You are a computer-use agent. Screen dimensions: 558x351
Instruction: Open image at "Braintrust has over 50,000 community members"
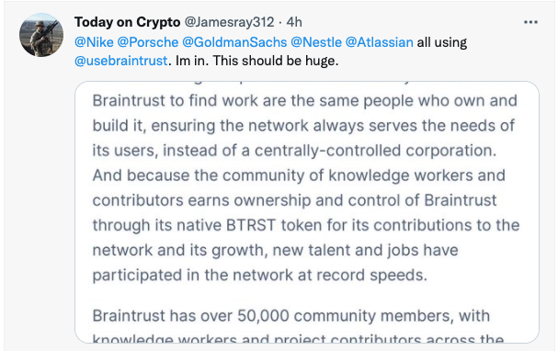(x=291, y=316)
